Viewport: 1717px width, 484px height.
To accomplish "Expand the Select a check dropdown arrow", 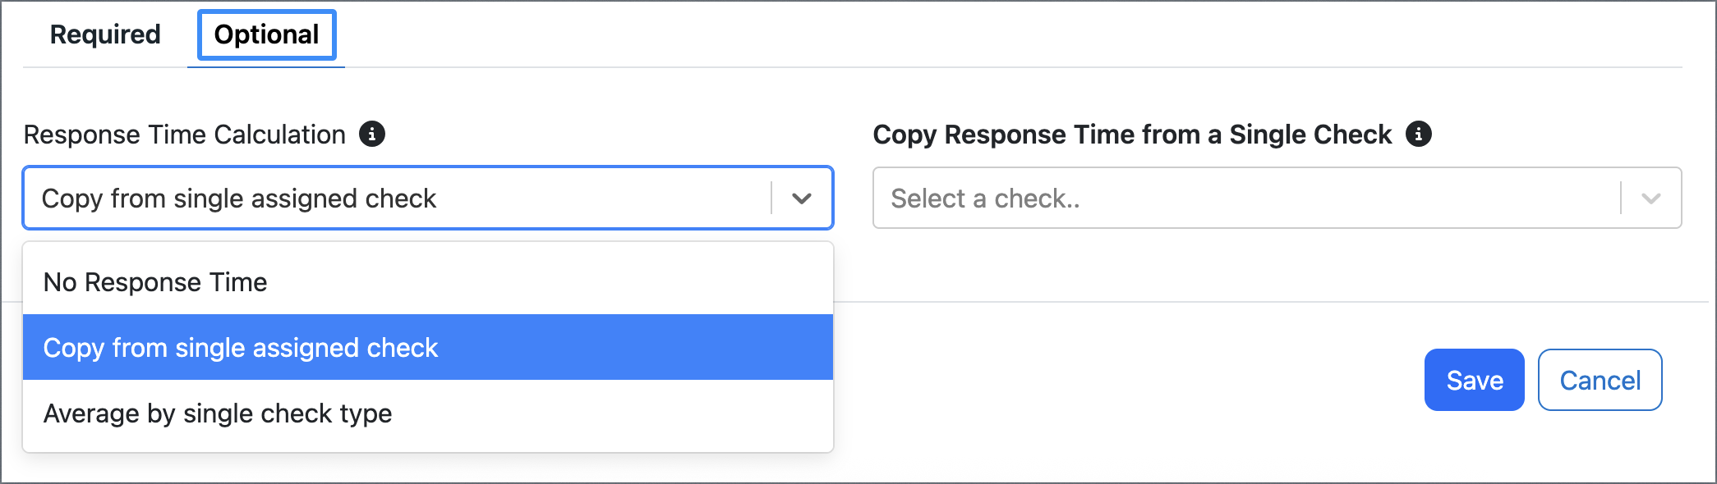I will click(1651, 198).
